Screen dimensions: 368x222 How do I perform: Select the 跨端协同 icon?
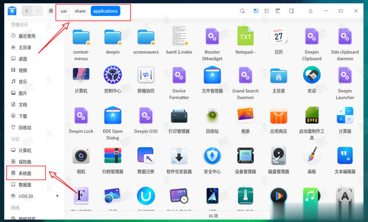(145, 75)
